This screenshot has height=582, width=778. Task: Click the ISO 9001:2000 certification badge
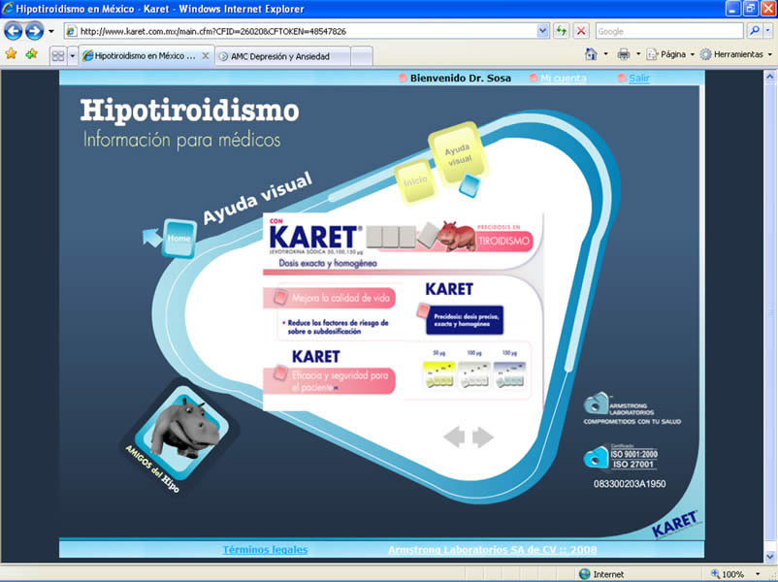(x=621, y=458)
